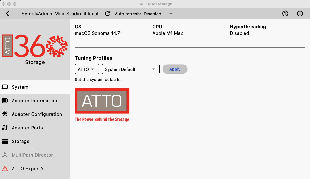The height and width of the screenshot is (179, 310).
Task: Click the Apply button
Action: click(x=175, y=69)
